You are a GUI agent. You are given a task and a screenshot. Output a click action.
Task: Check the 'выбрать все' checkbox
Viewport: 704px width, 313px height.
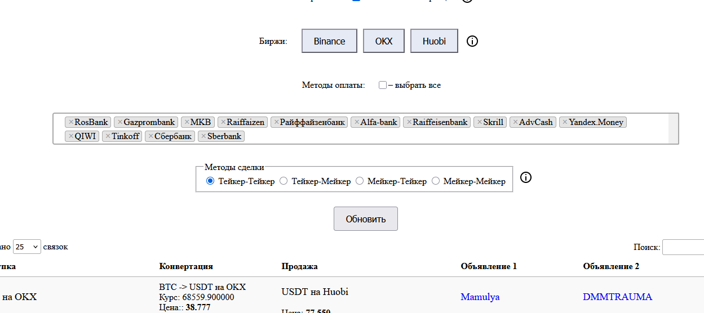pyautogui.click(x=383, y=86)
